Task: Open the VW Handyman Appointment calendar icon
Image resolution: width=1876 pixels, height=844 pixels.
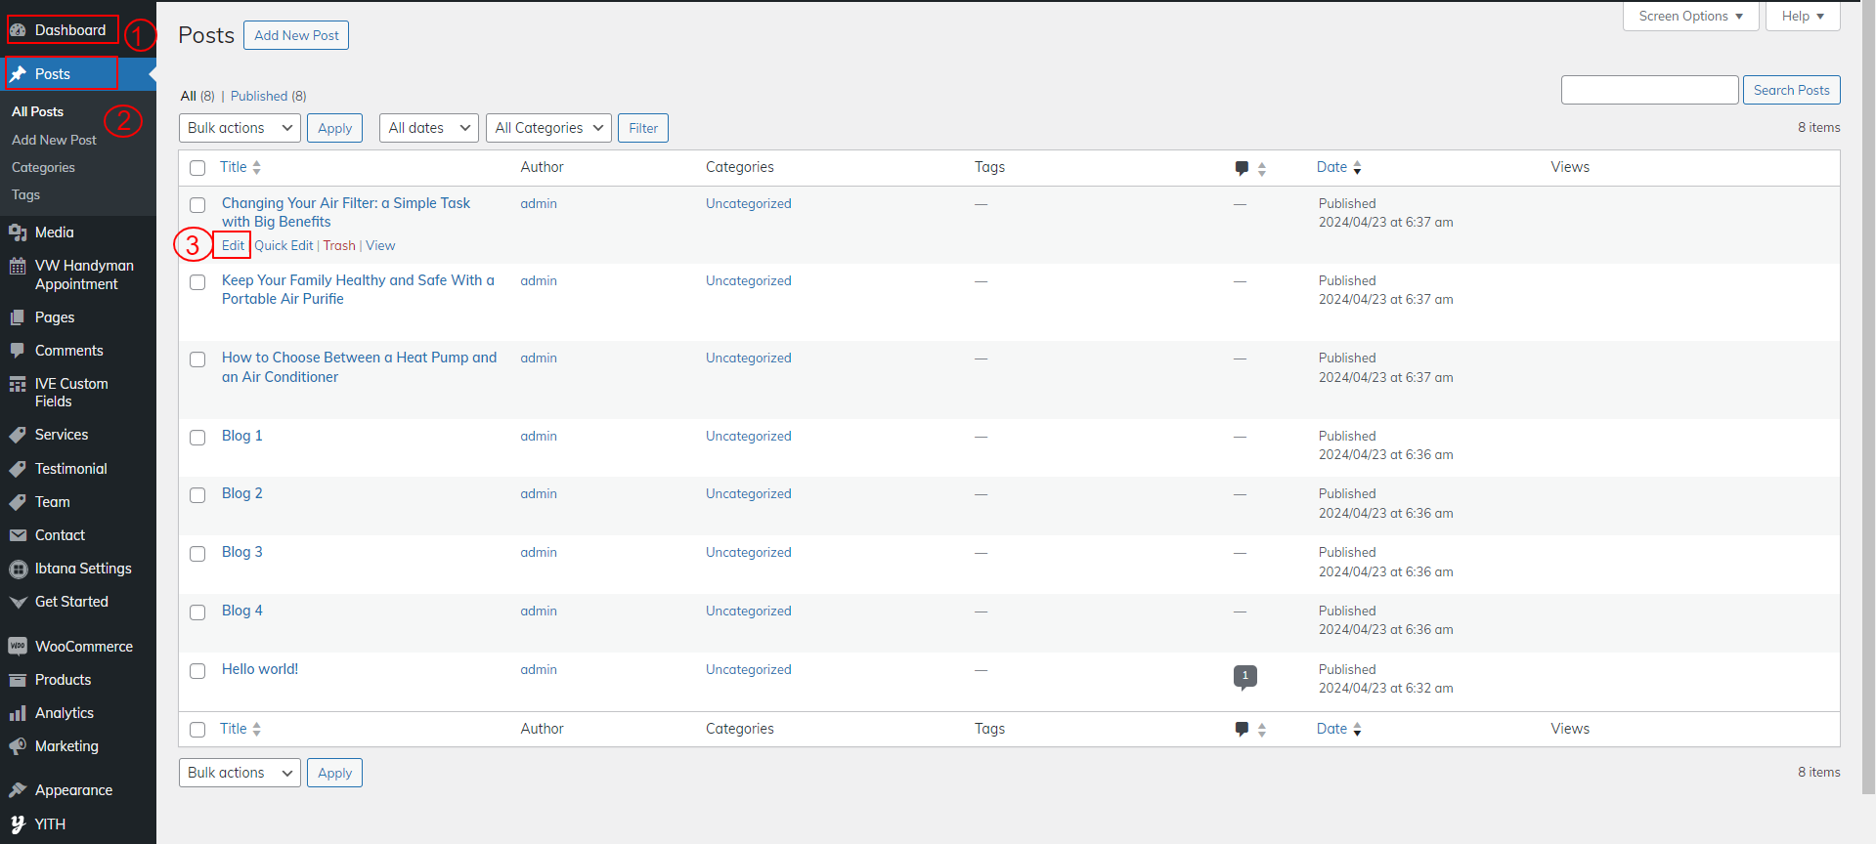Action: click(18, 267)
